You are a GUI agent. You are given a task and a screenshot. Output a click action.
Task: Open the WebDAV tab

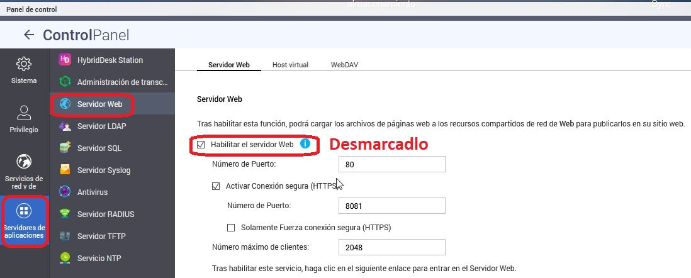pyautogui.click(x=344, y=65)
